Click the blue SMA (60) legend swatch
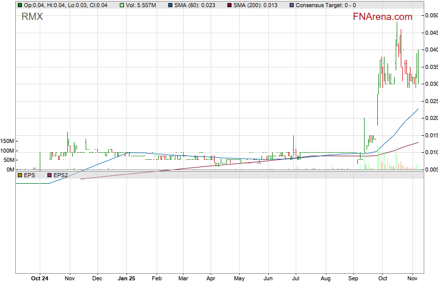The image size is (438, 289). (x=170, y=5)
